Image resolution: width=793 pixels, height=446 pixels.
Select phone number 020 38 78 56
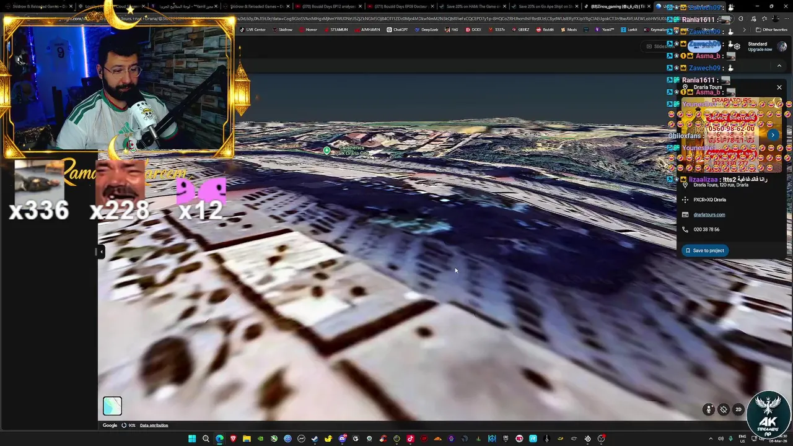706,229
